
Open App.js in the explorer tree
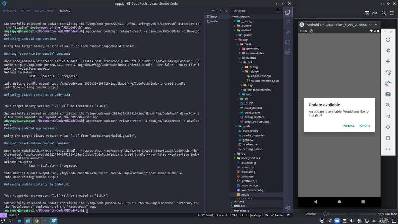point(245,194)
